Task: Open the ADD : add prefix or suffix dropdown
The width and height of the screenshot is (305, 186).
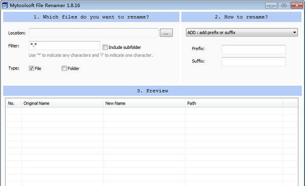Action: click(242, 33)
